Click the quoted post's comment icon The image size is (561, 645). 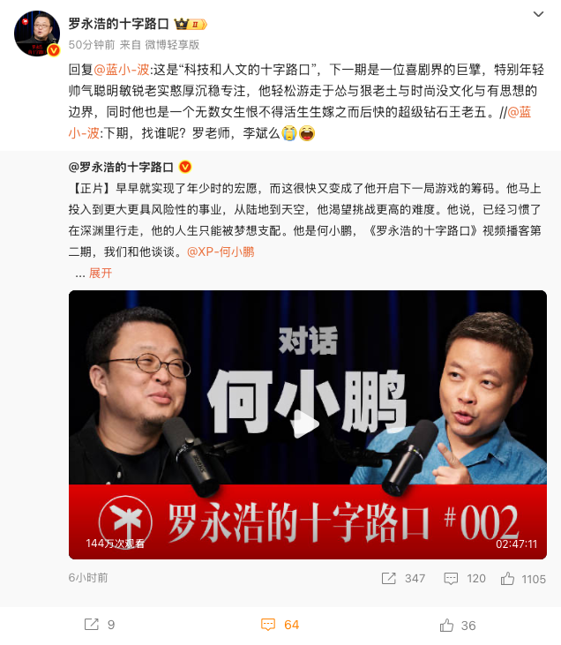click(x=451, y=578)
